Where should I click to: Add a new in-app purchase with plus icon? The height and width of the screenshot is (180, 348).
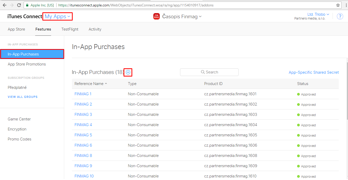click(x=128, y=72)
